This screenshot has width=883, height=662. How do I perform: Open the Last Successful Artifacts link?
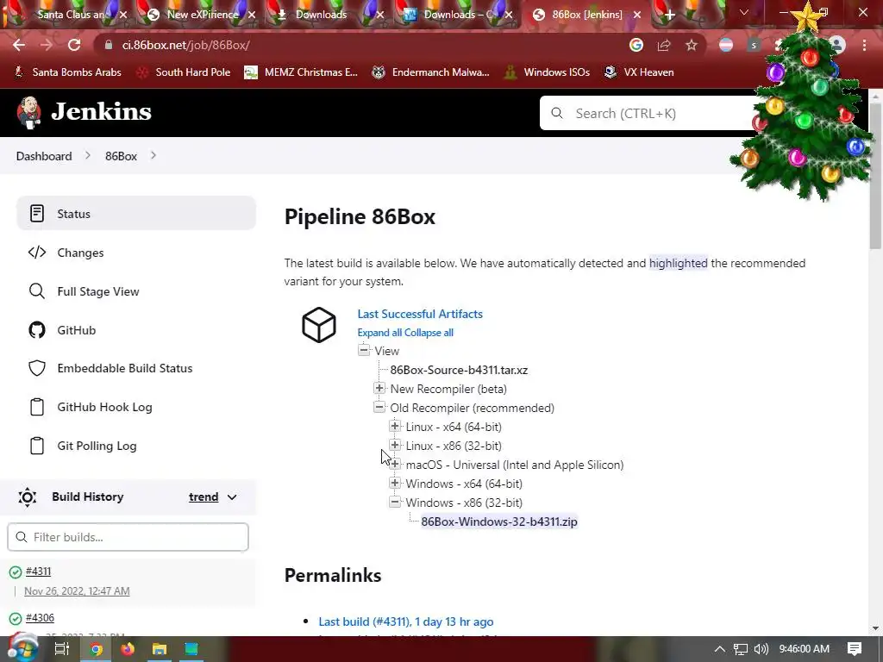click(x=420, y=314)
